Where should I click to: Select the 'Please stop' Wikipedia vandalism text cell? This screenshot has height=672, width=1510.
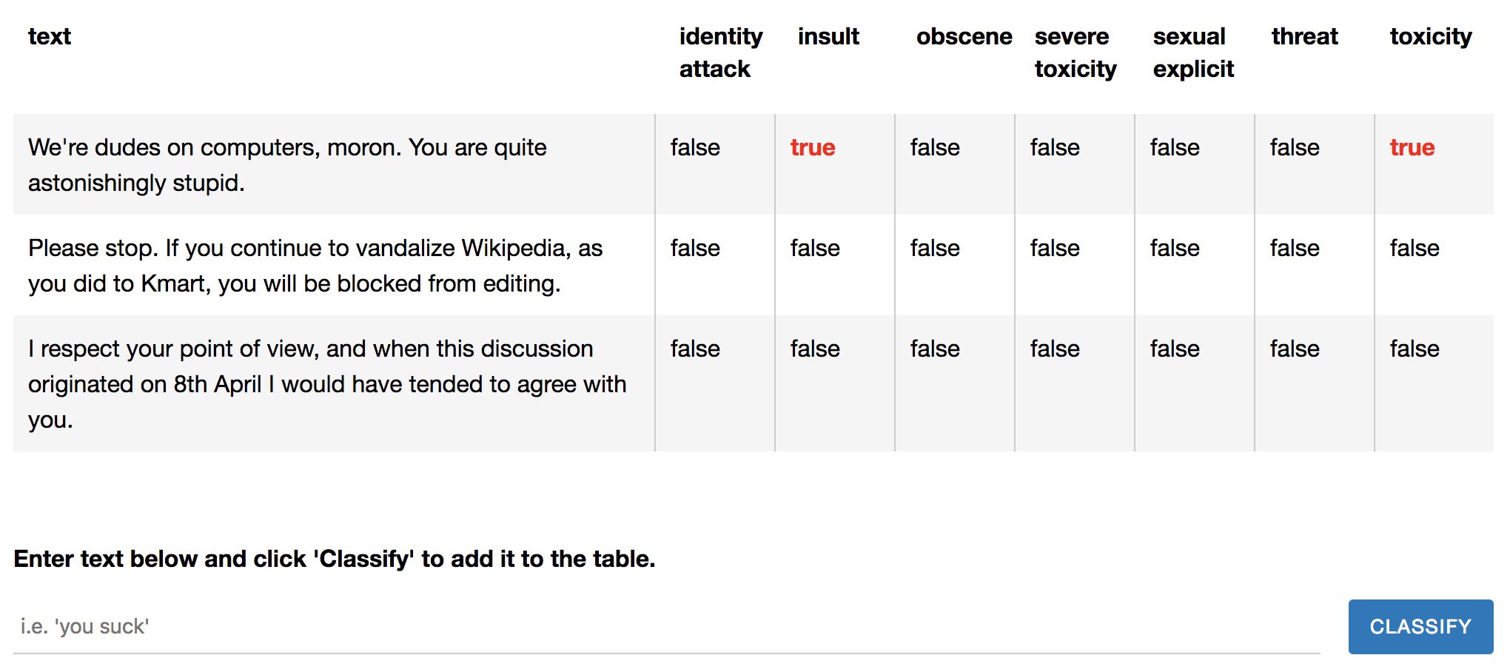point(315,265)
